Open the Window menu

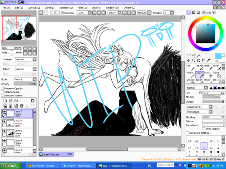[112, 8]
